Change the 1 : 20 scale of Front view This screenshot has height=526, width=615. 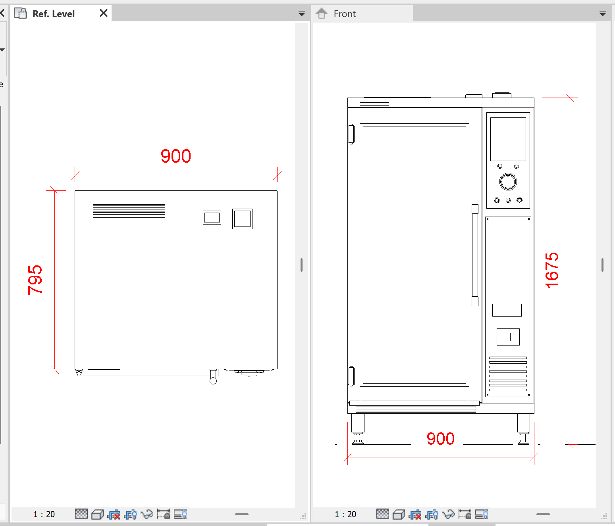345,514
